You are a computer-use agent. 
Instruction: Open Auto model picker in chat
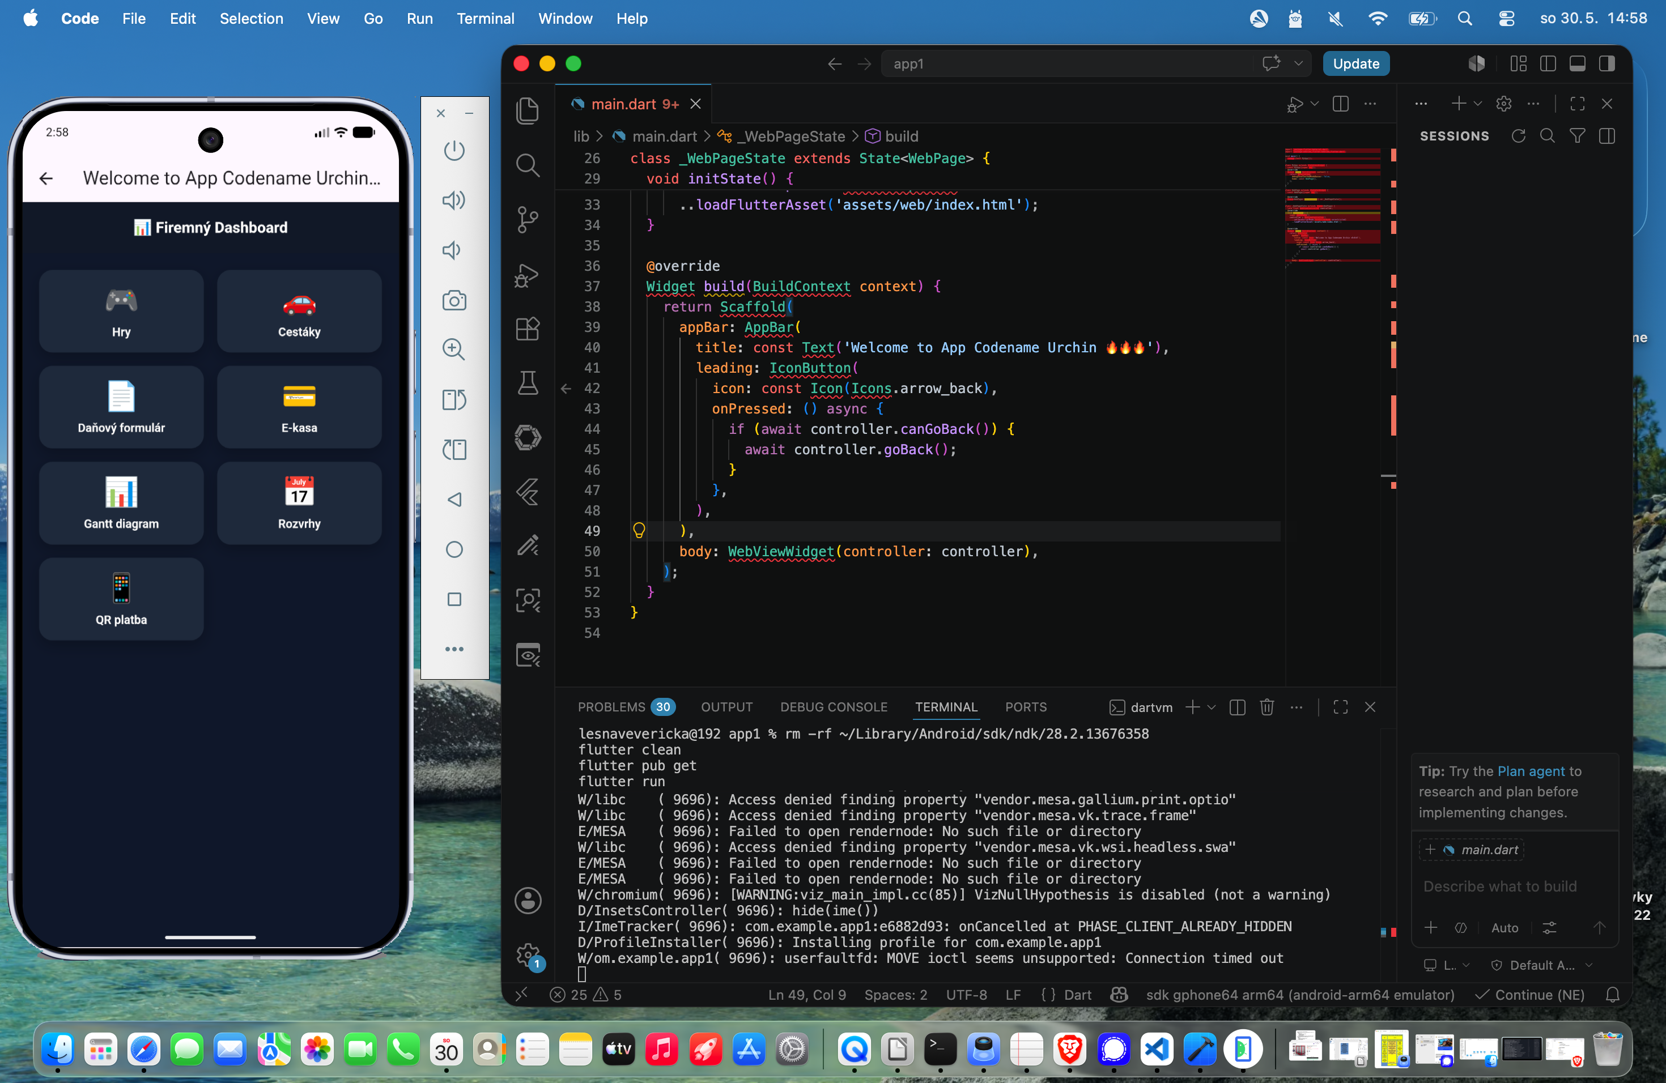point(1504,928)
